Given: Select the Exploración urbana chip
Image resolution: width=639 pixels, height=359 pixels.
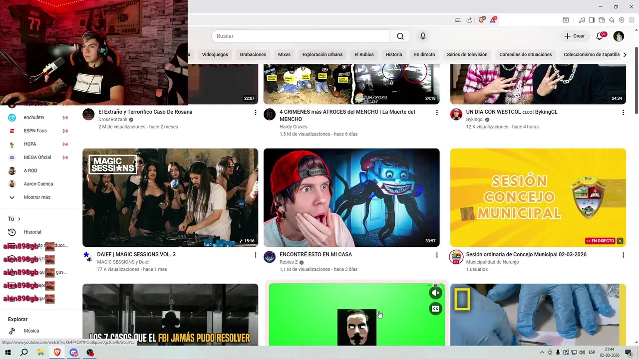Looking at the screenshot, I should (322, 54).
